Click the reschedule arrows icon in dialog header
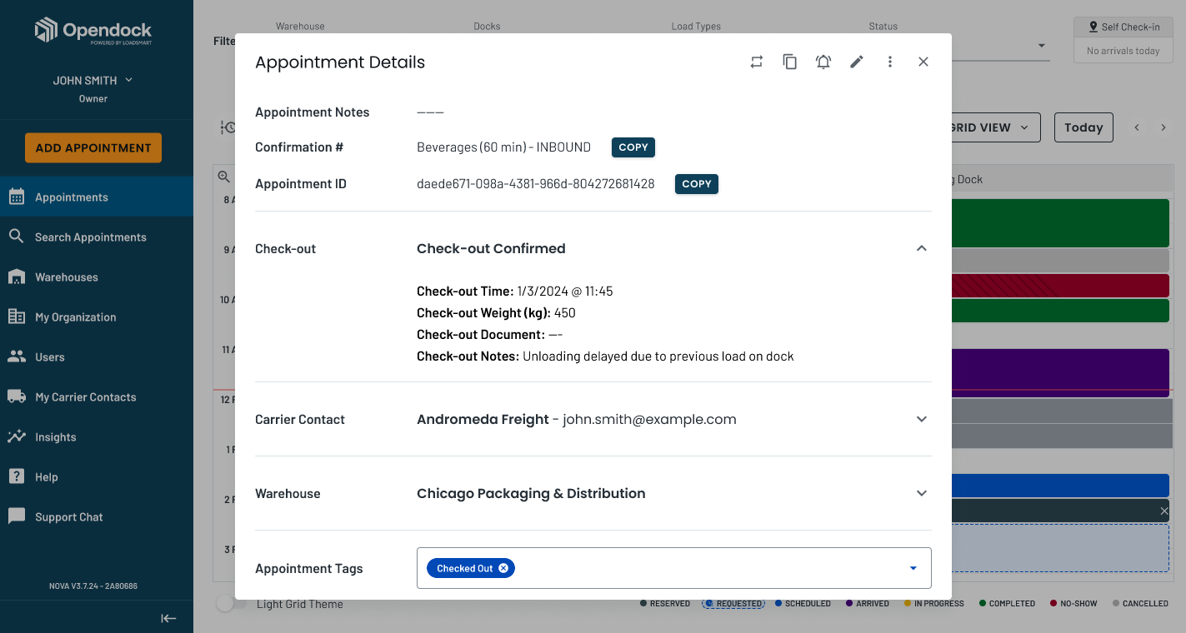Screen dimensions: 1186x633 pyautogui.click(x=757, y=62)
